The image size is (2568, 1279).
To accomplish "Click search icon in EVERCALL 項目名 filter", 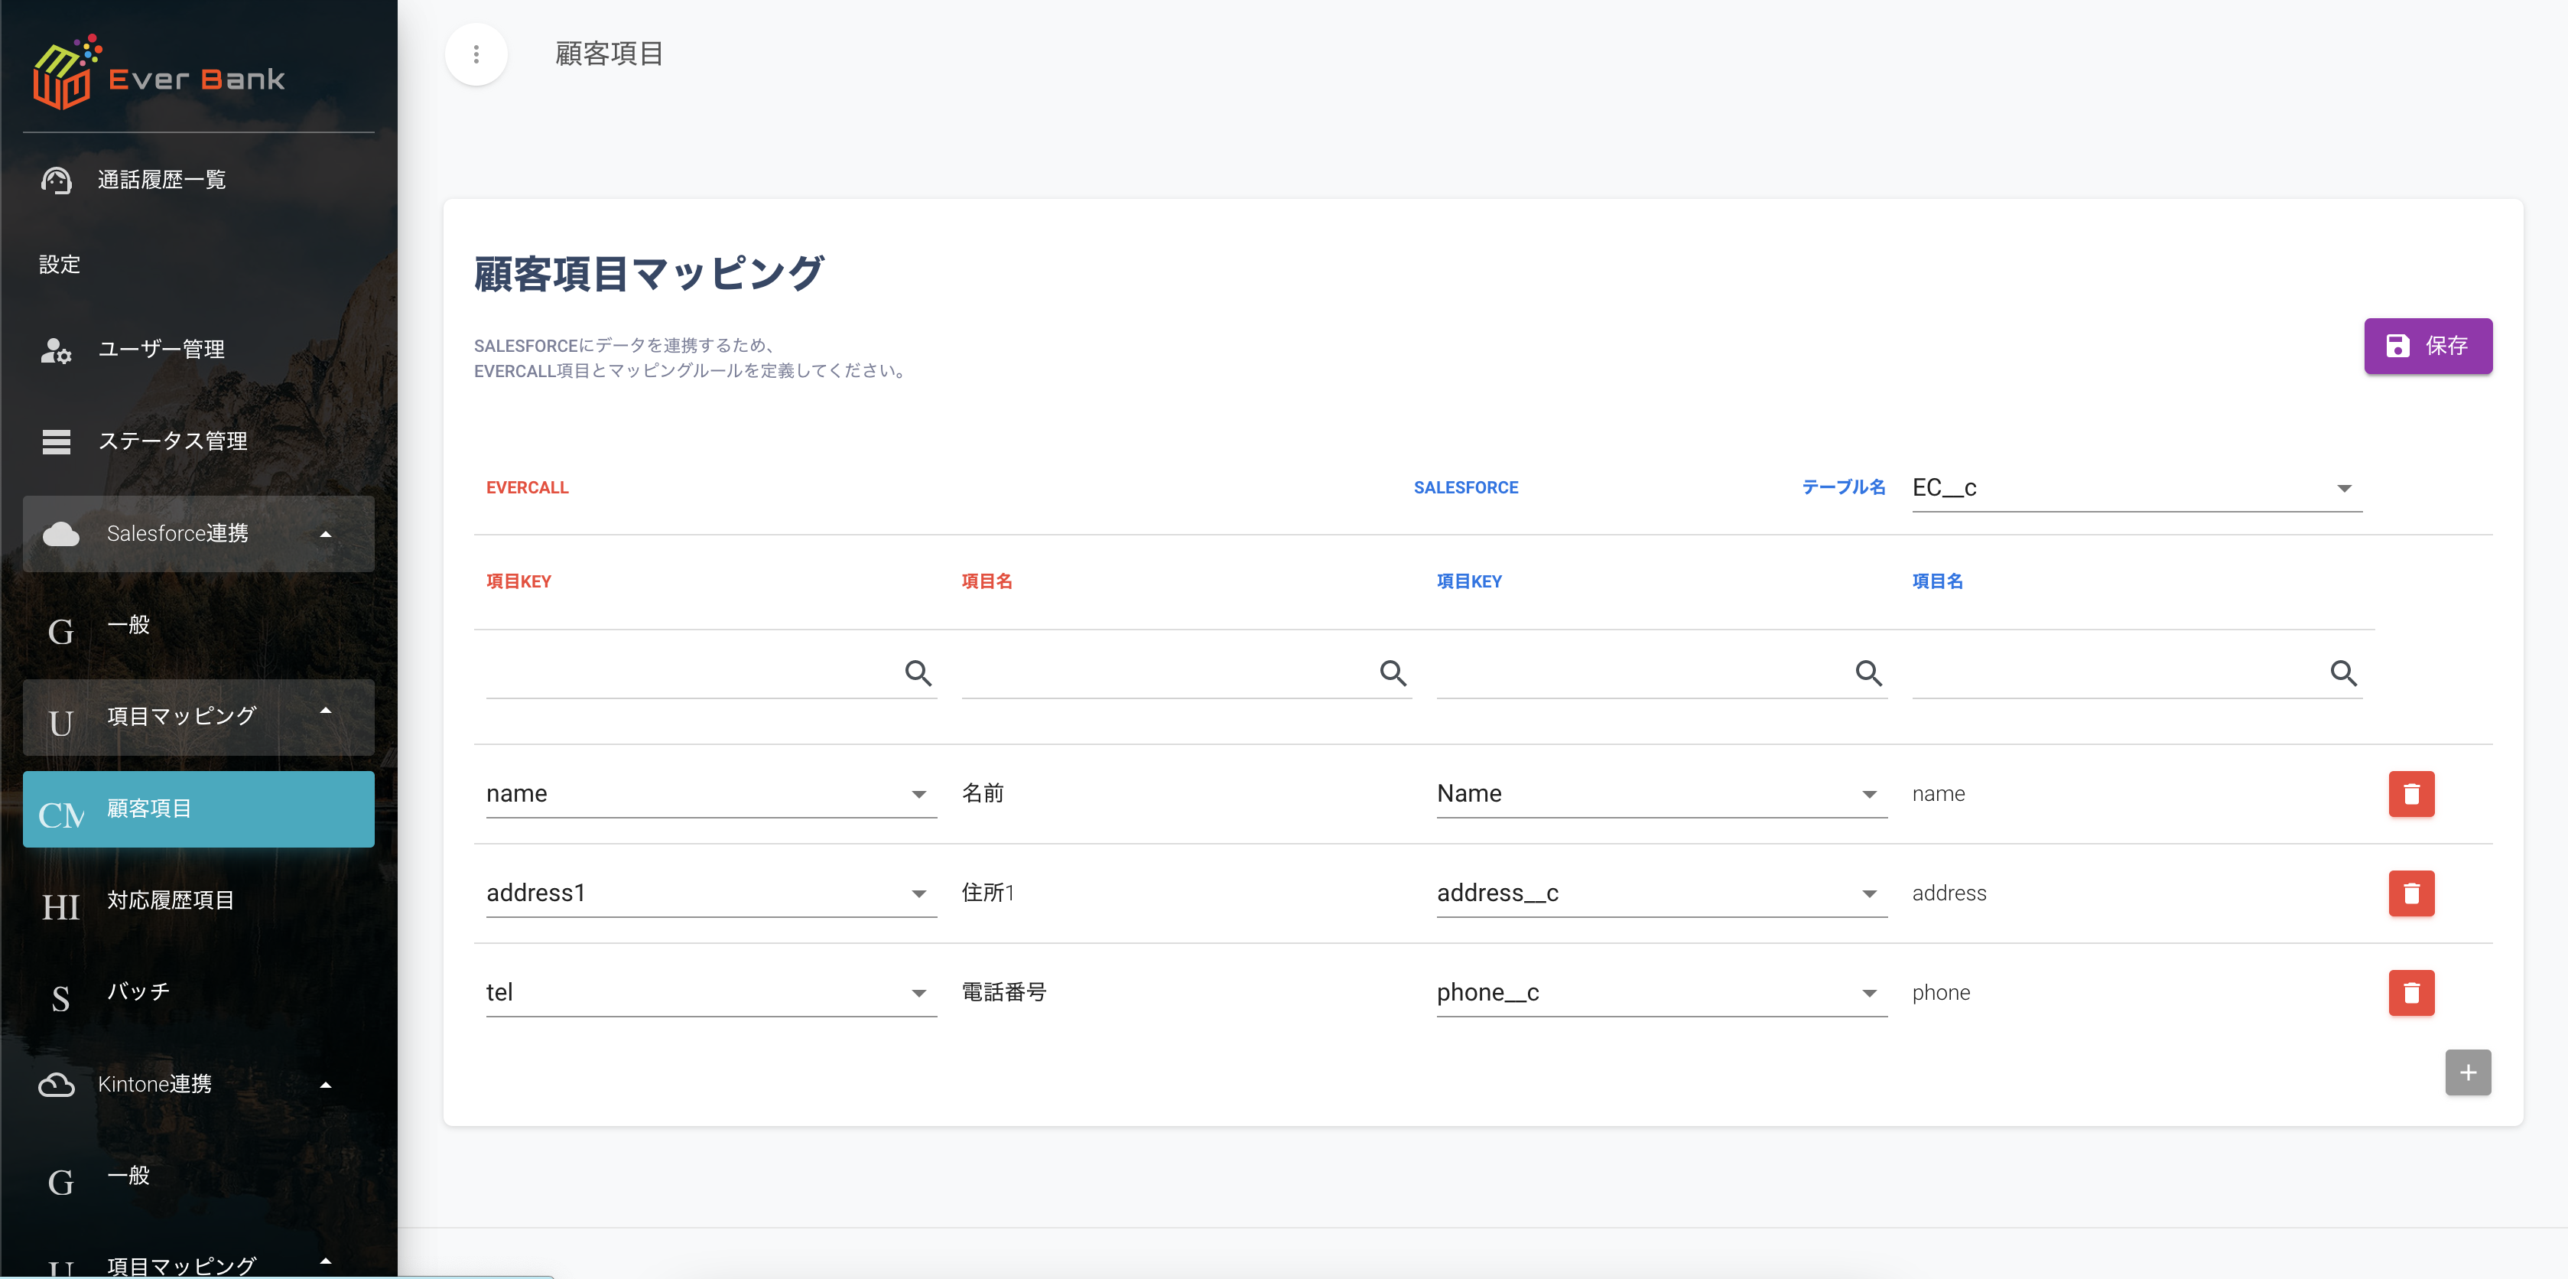I will pyautogui.click(x=1393, y=673).
